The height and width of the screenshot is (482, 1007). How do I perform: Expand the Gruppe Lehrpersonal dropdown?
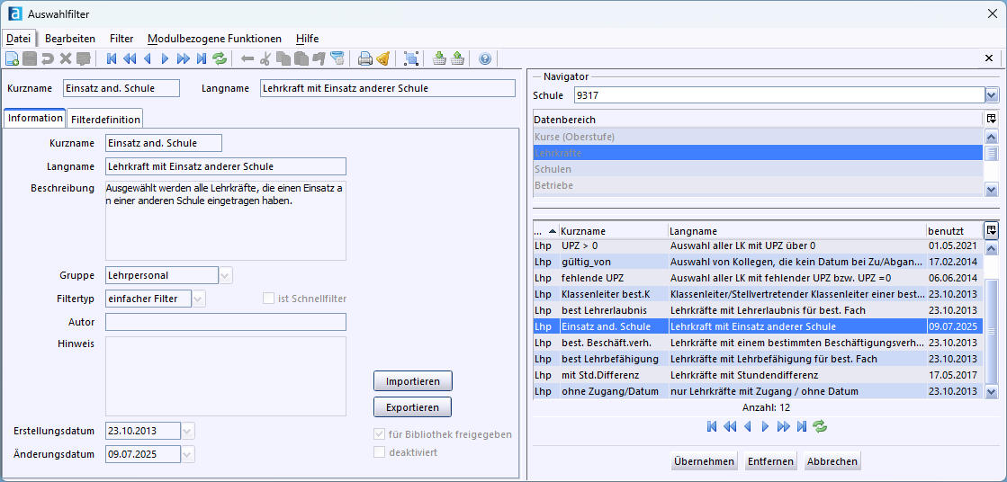click(x=225, y=275)
